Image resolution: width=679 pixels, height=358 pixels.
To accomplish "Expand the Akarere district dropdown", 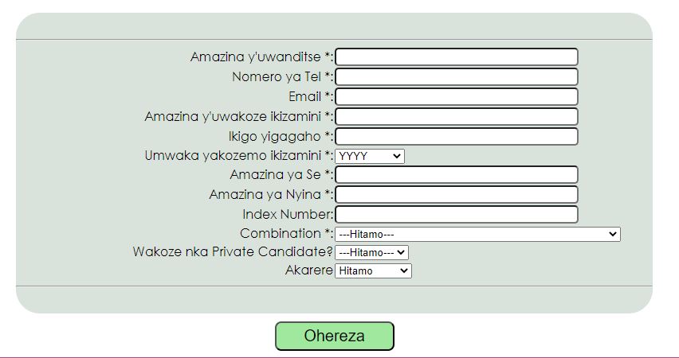I will click(x=373, y=270).
